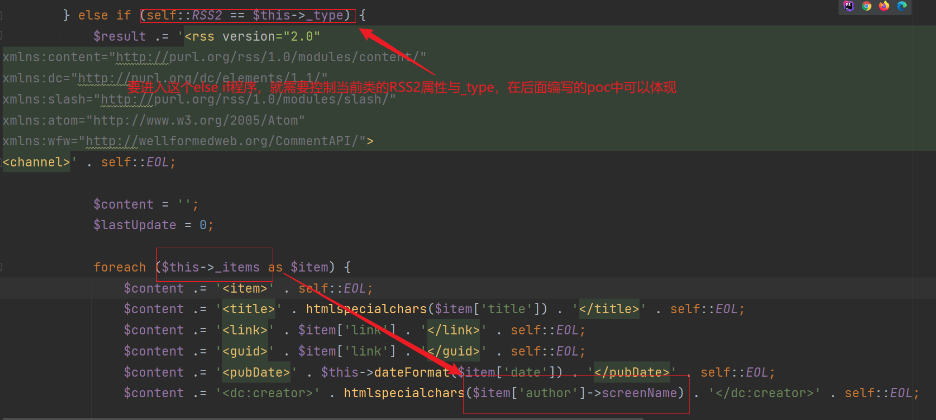Open preview in Edge browser icon

902,6
